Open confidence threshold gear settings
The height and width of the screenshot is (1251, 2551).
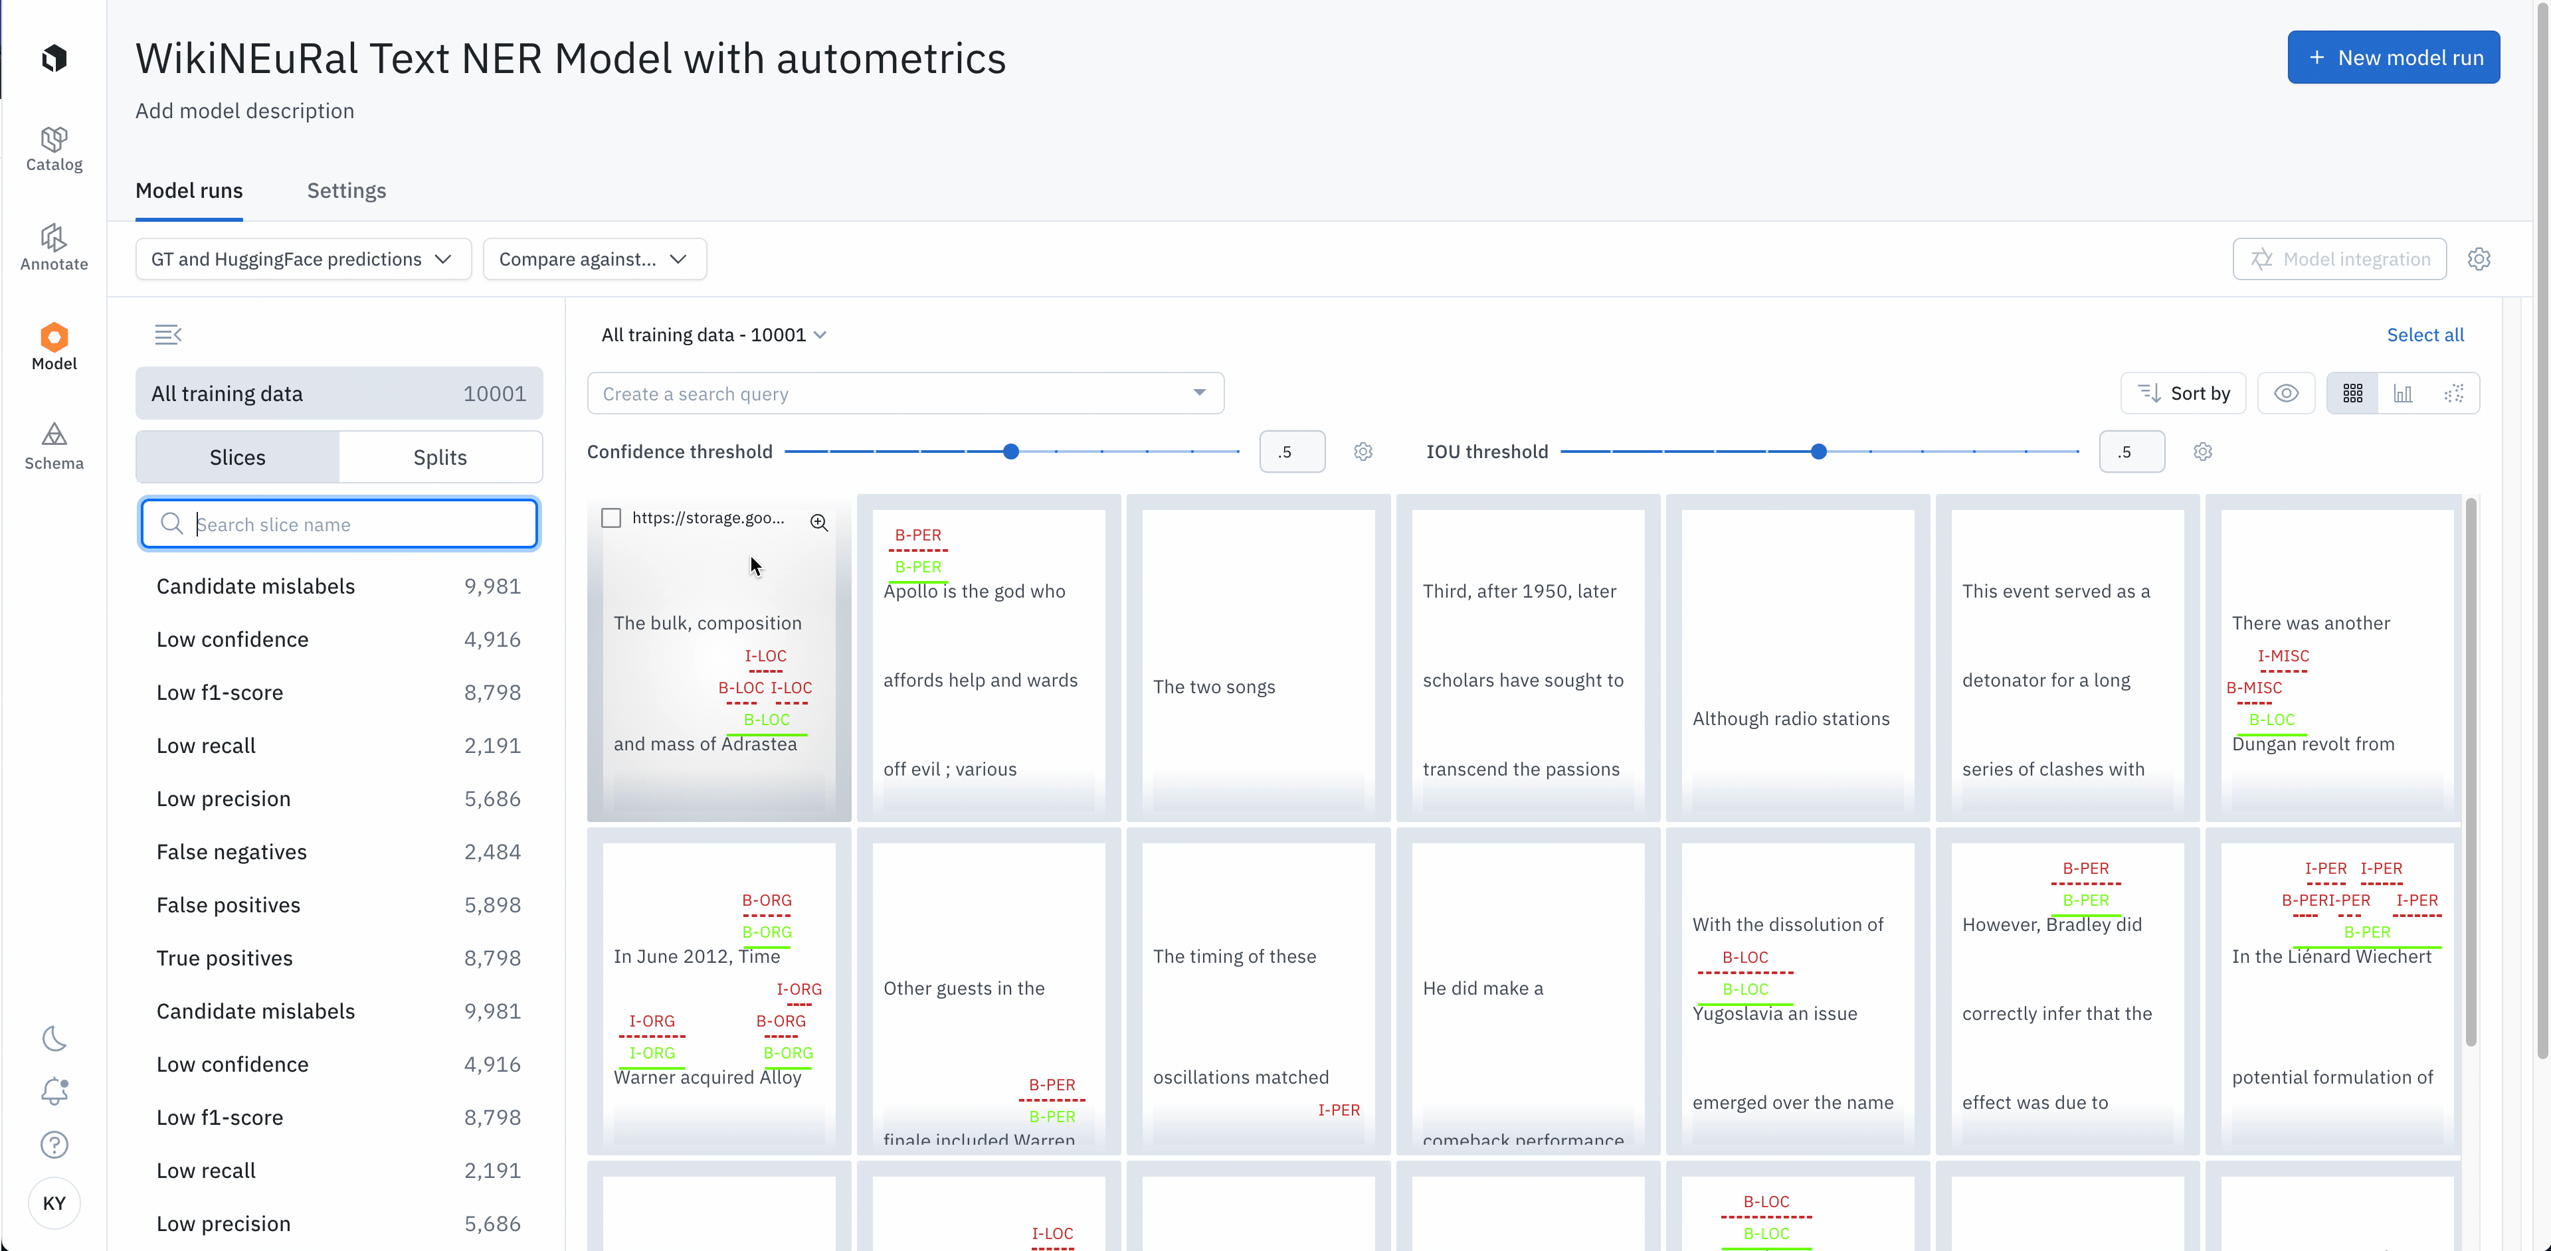click(x=1363, y=452)
